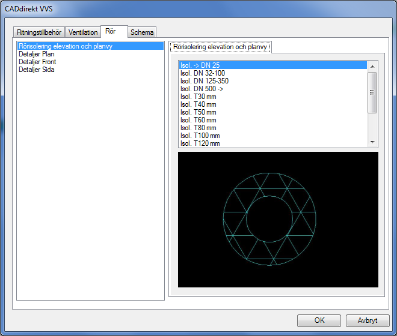This screenshot has width=397, height=336.
Task: Select Detaljer Plan in the category list
Action: 90,54
